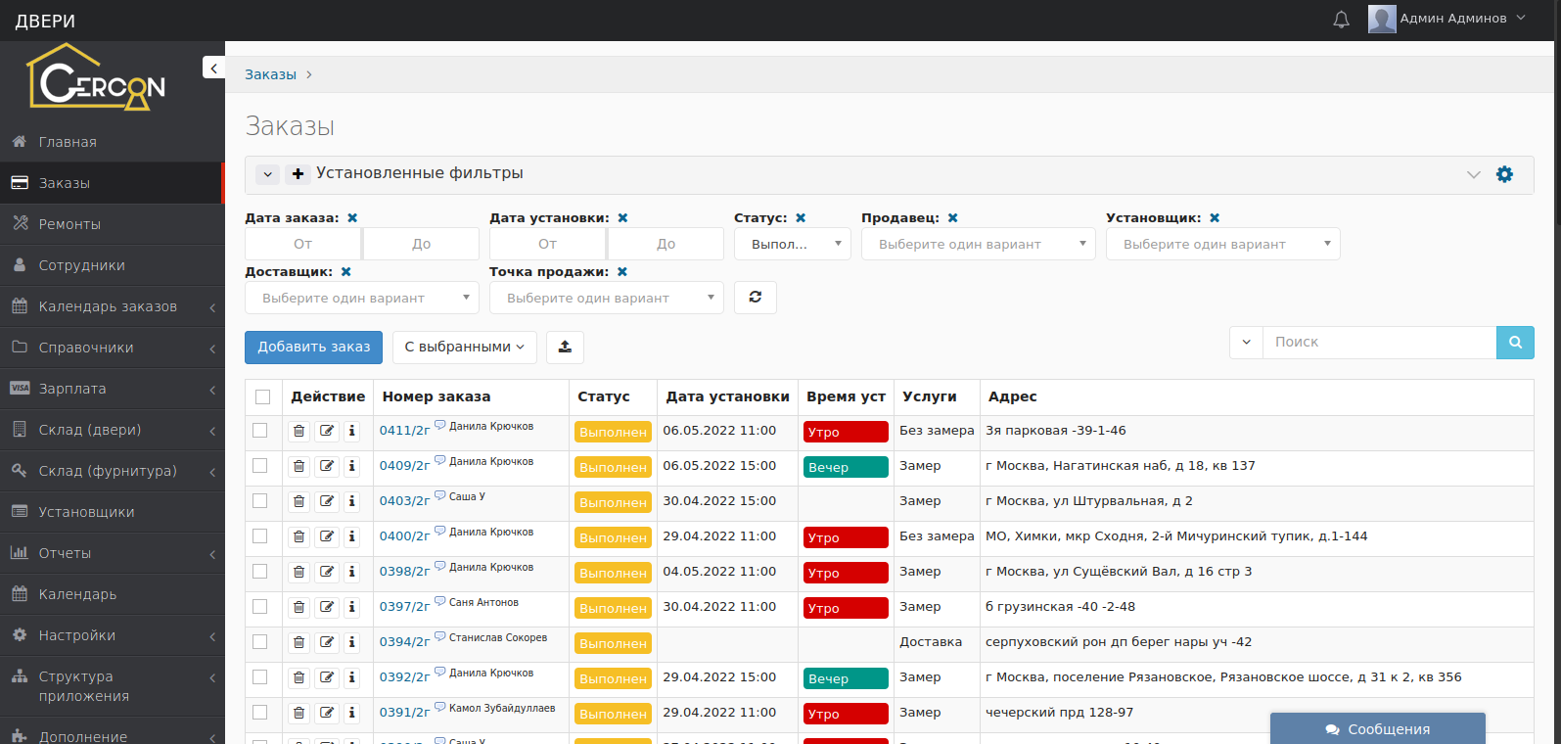
Task: Open order link 0398/2г
Action: (x=404, y=572)
